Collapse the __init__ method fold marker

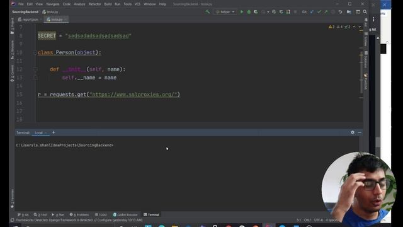point(35,69)
